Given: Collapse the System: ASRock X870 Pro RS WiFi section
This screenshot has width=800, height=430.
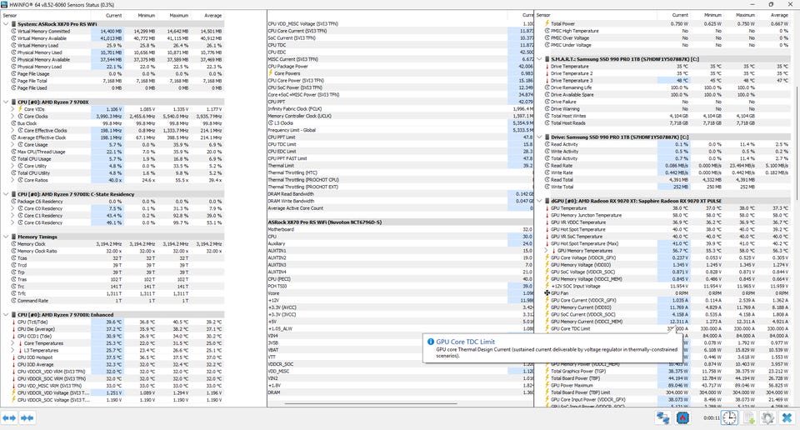Looking at the screenshot, I should [6, 24].
